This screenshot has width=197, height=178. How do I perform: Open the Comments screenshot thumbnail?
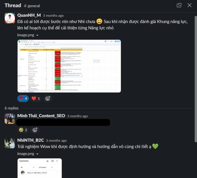pos(40,168)
